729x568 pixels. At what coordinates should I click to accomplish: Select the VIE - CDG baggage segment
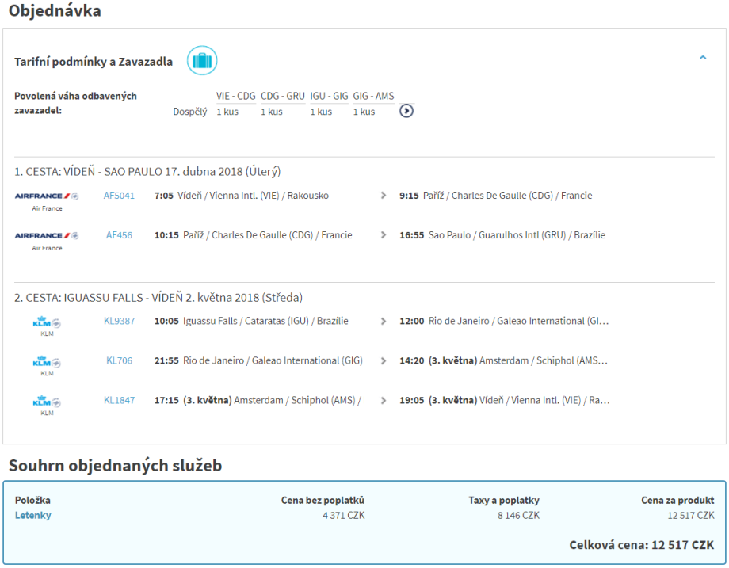(236, 97)
